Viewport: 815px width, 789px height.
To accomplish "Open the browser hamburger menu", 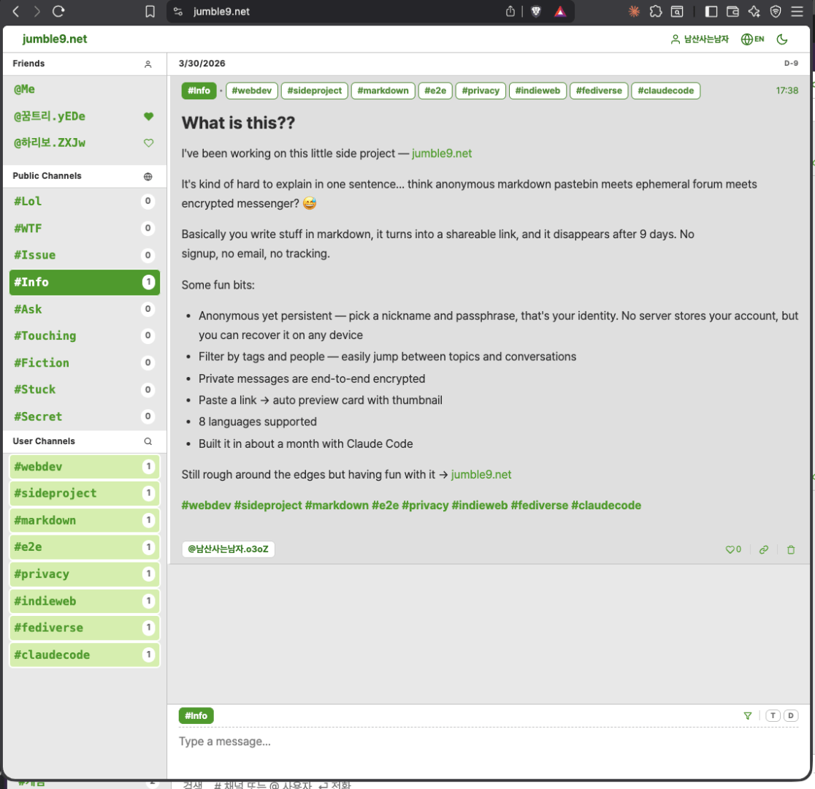I will (x=797, y=11).
